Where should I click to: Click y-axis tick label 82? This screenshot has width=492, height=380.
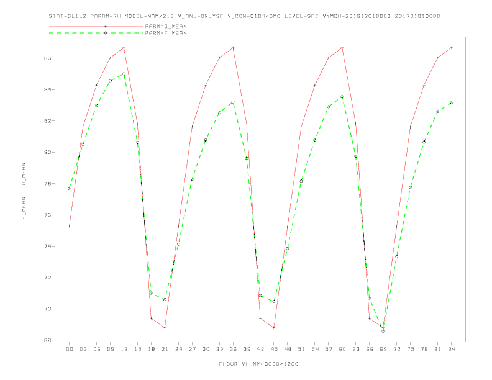(47, 120)
